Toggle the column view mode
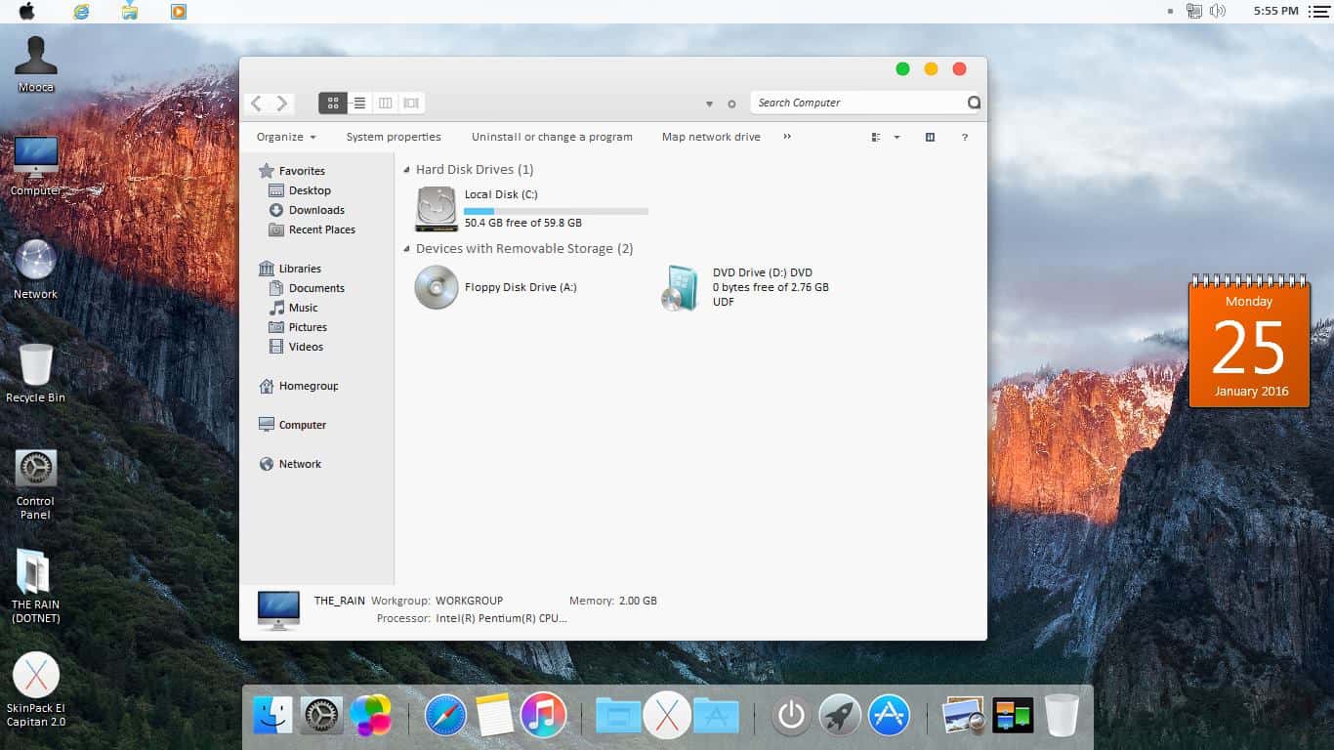The height and width of the screenshot is (750, 1334). click(x=385, y=103)
